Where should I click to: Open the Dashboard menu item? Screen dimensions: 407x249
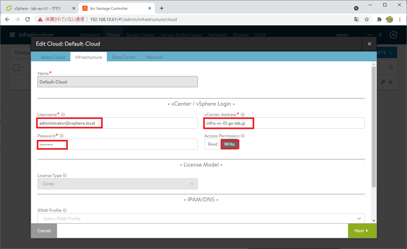point(90,35)
